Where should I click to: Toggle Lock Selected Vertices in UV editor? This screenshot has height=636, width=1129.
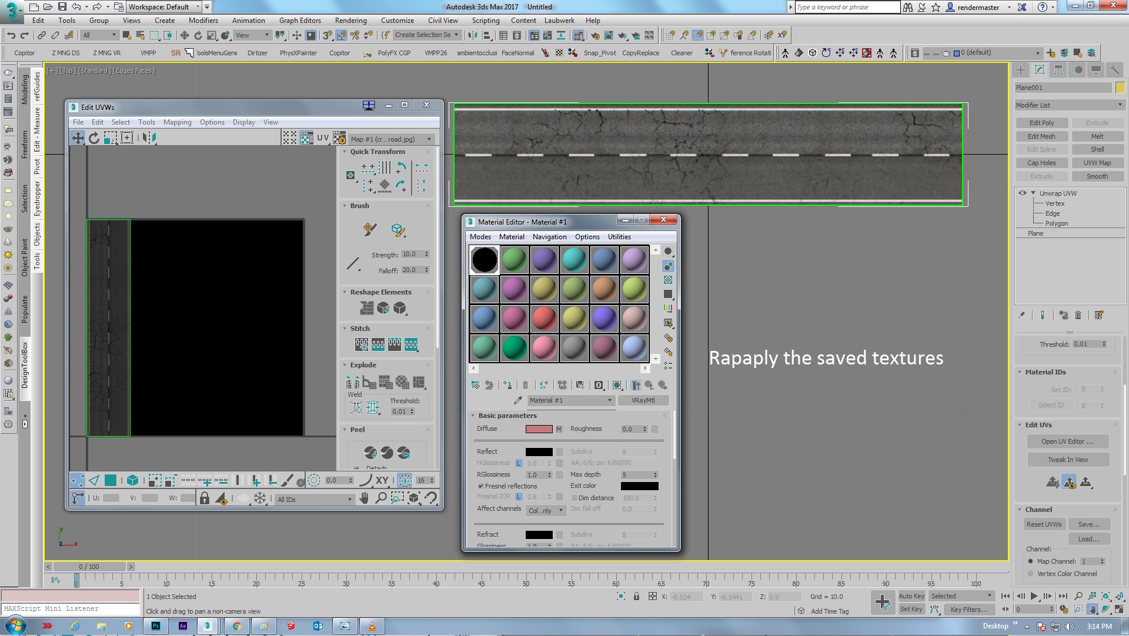tap(205, 498)
